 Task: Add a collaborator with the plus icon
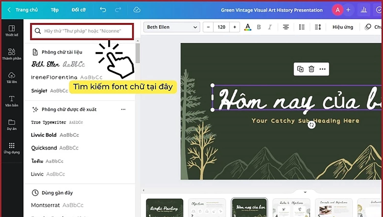348,10
